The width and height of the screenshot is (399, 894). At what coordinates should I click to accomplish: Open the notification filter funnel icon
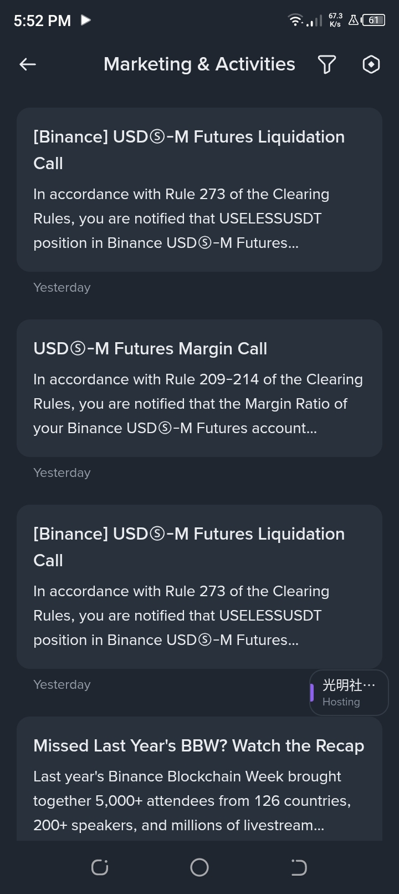tap(327, 64)
